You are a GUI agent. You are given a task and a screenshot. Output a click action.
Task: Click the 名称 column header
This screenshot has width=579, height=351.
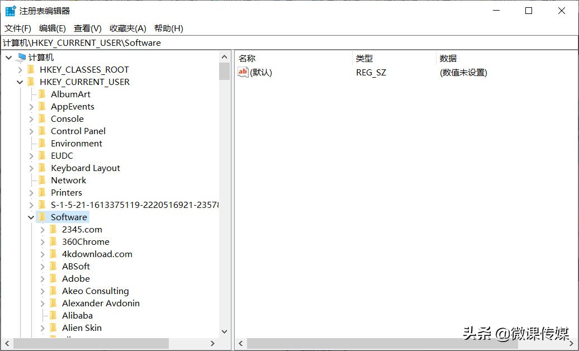pyautogui.click(x=294, y=58)
